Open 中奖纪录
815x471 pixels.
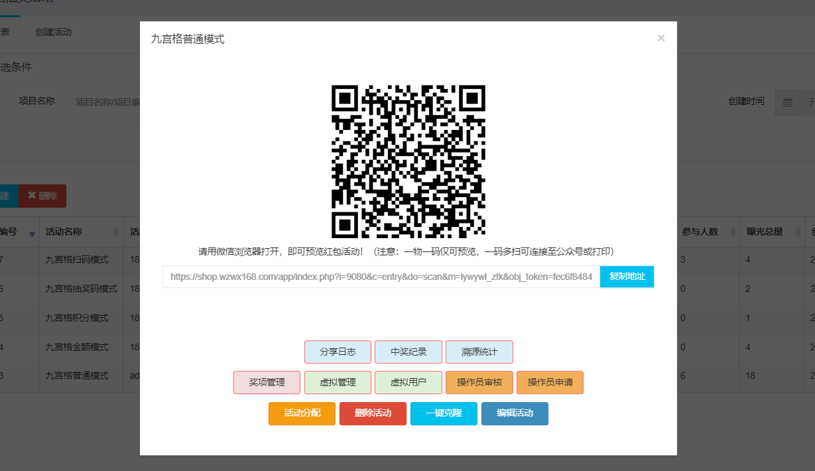pyautogui.click(x=408, y=352)
